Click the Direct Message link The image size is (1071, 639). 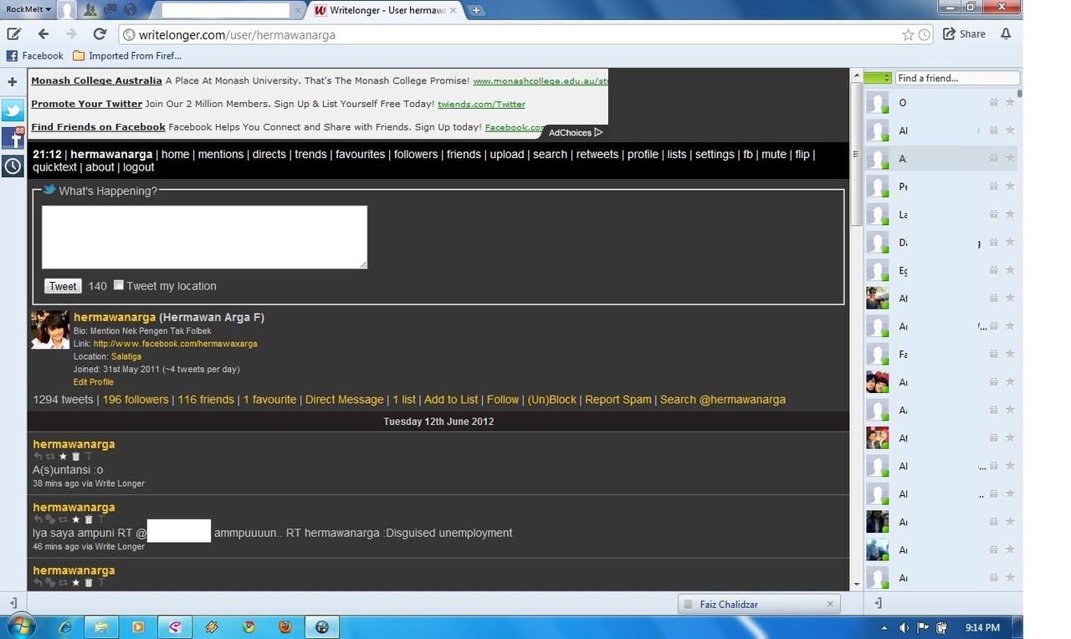pos(344,400)
